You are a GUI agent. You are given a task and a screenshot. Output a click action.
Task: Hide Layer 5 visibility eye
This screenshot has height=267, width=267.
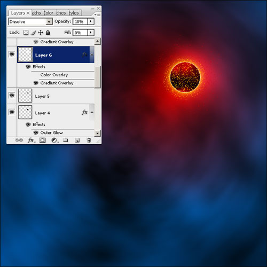(12, 96)
